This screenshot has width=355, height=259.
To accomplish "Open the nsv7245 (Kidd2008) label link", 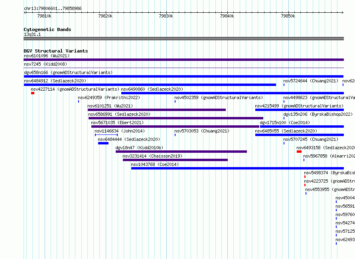I will (45, 64).
